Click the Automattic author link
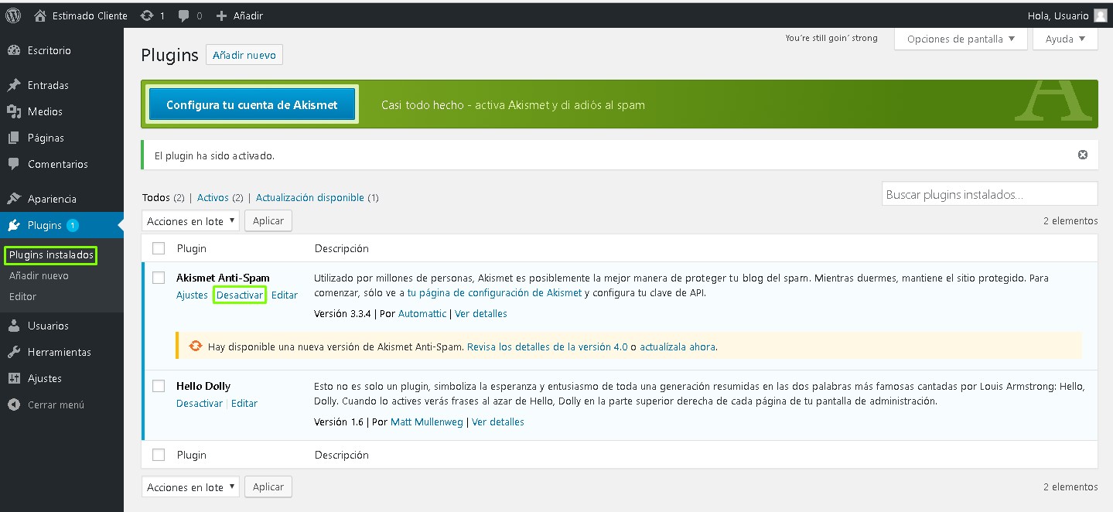This screenshot has width=1113, height=512. pyautogui.click(x=422, y=313)
